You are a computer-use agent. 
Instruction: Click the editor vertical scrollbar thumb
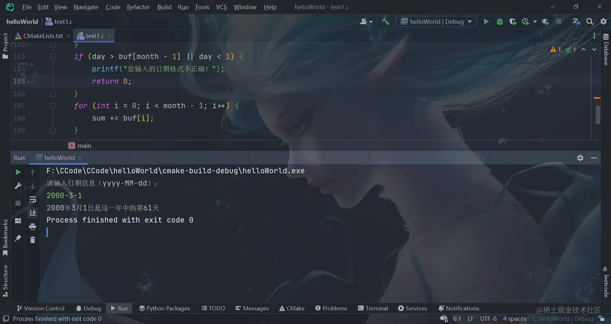click(598, 115)
